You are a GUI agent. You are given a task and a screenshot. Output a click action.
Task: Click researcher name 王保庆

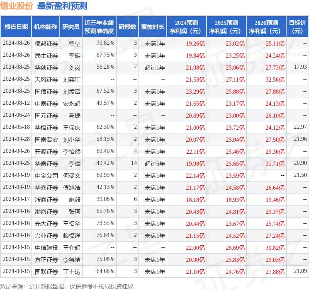tap(71, 127)
